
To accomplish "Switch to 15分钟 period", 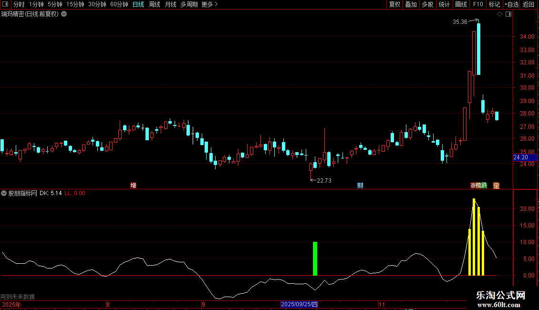I will point(75,4).
